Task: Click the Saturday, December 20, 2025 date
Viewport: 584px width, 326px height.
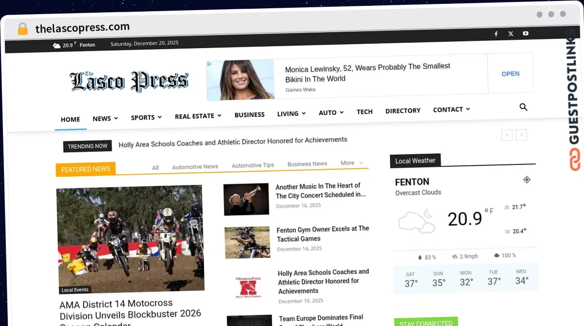Action: [x=145, y=43]
